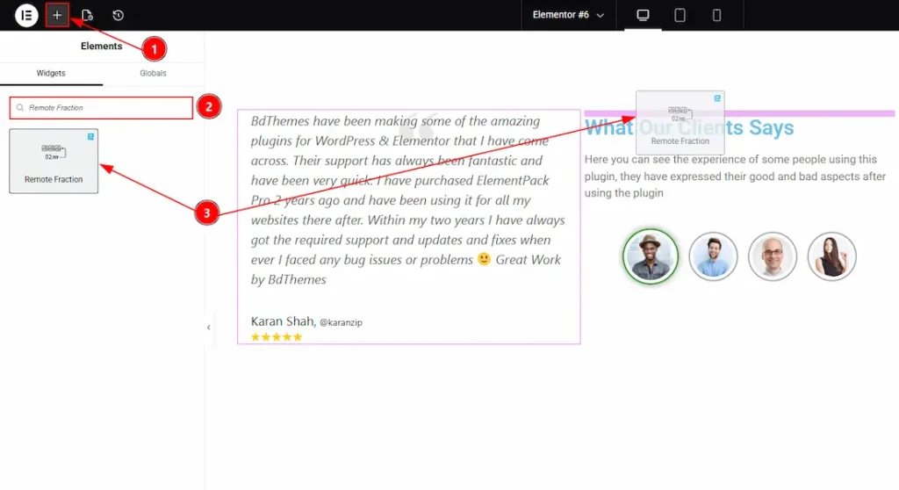
Task: Open the revision history clock icon
Action: point(118,15)
